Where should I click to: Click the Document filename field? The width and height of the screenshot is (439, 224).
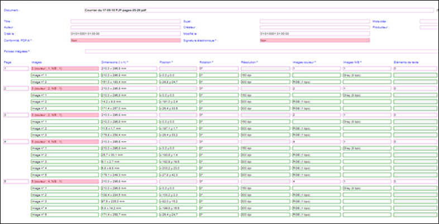pos(257,10)
